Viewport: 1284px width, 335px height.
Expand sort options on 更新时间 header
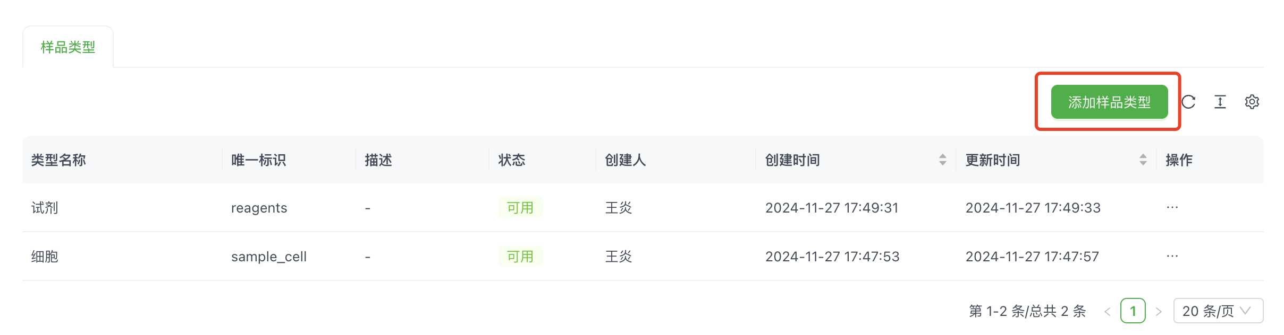(x=1143, y=156)
